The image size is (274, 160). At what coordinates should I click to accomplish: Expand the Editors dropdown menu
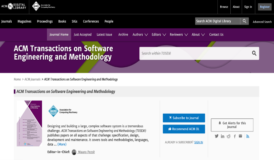[x=159, y=35]
